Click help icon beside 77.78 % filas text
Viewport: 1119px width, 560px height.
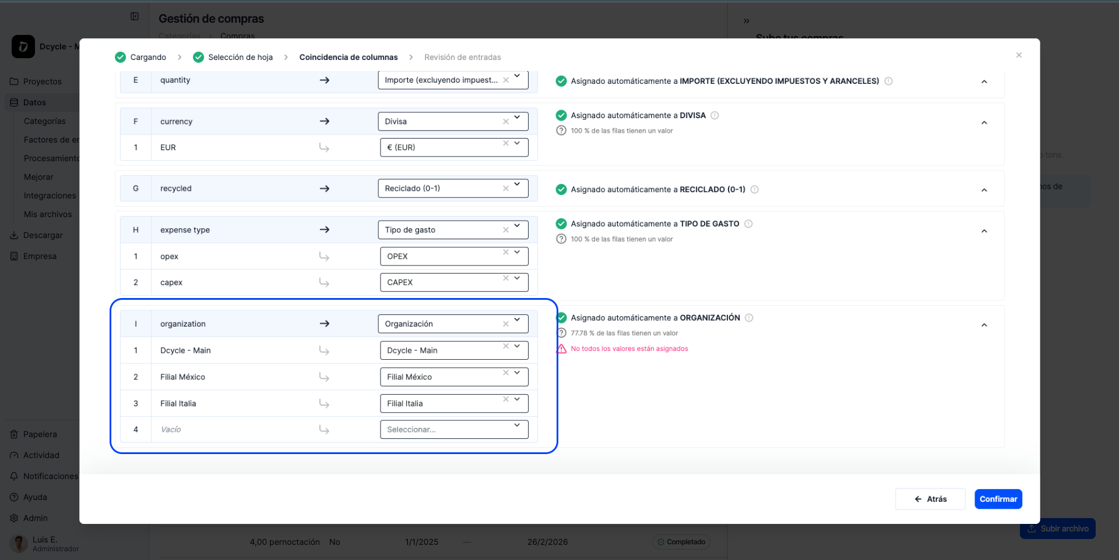pyautogui.click(x=561, y=333)
